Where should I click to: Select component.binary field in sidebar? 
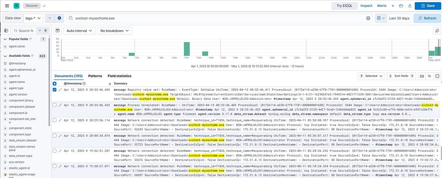(x=21, y=101)
